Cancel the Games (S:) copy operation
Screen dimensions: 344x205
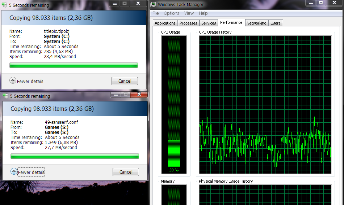point(126,172)
